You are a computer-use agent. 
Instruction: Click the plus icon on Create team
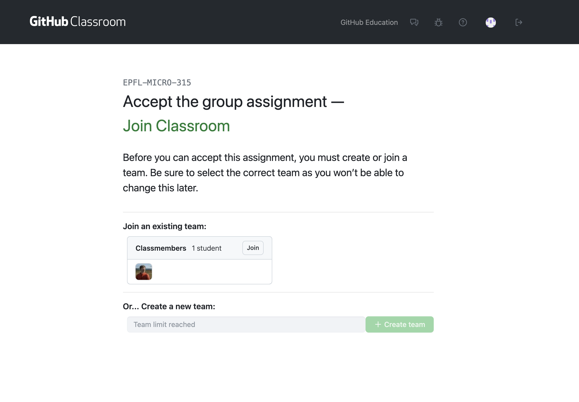coord(378,324)
